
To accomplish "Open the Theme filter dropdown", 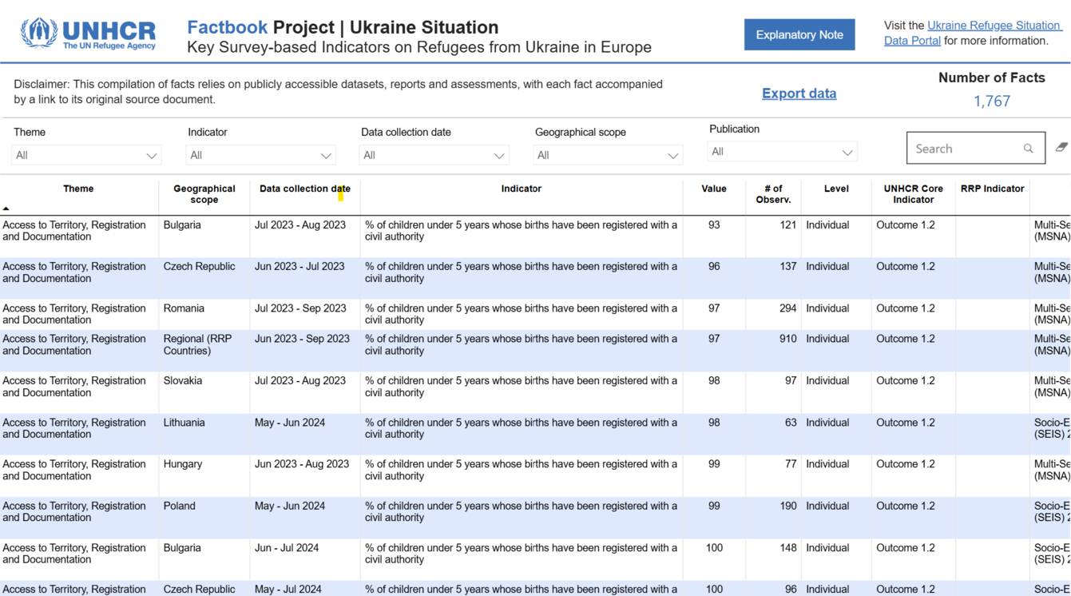I will [x=86, y=156].
